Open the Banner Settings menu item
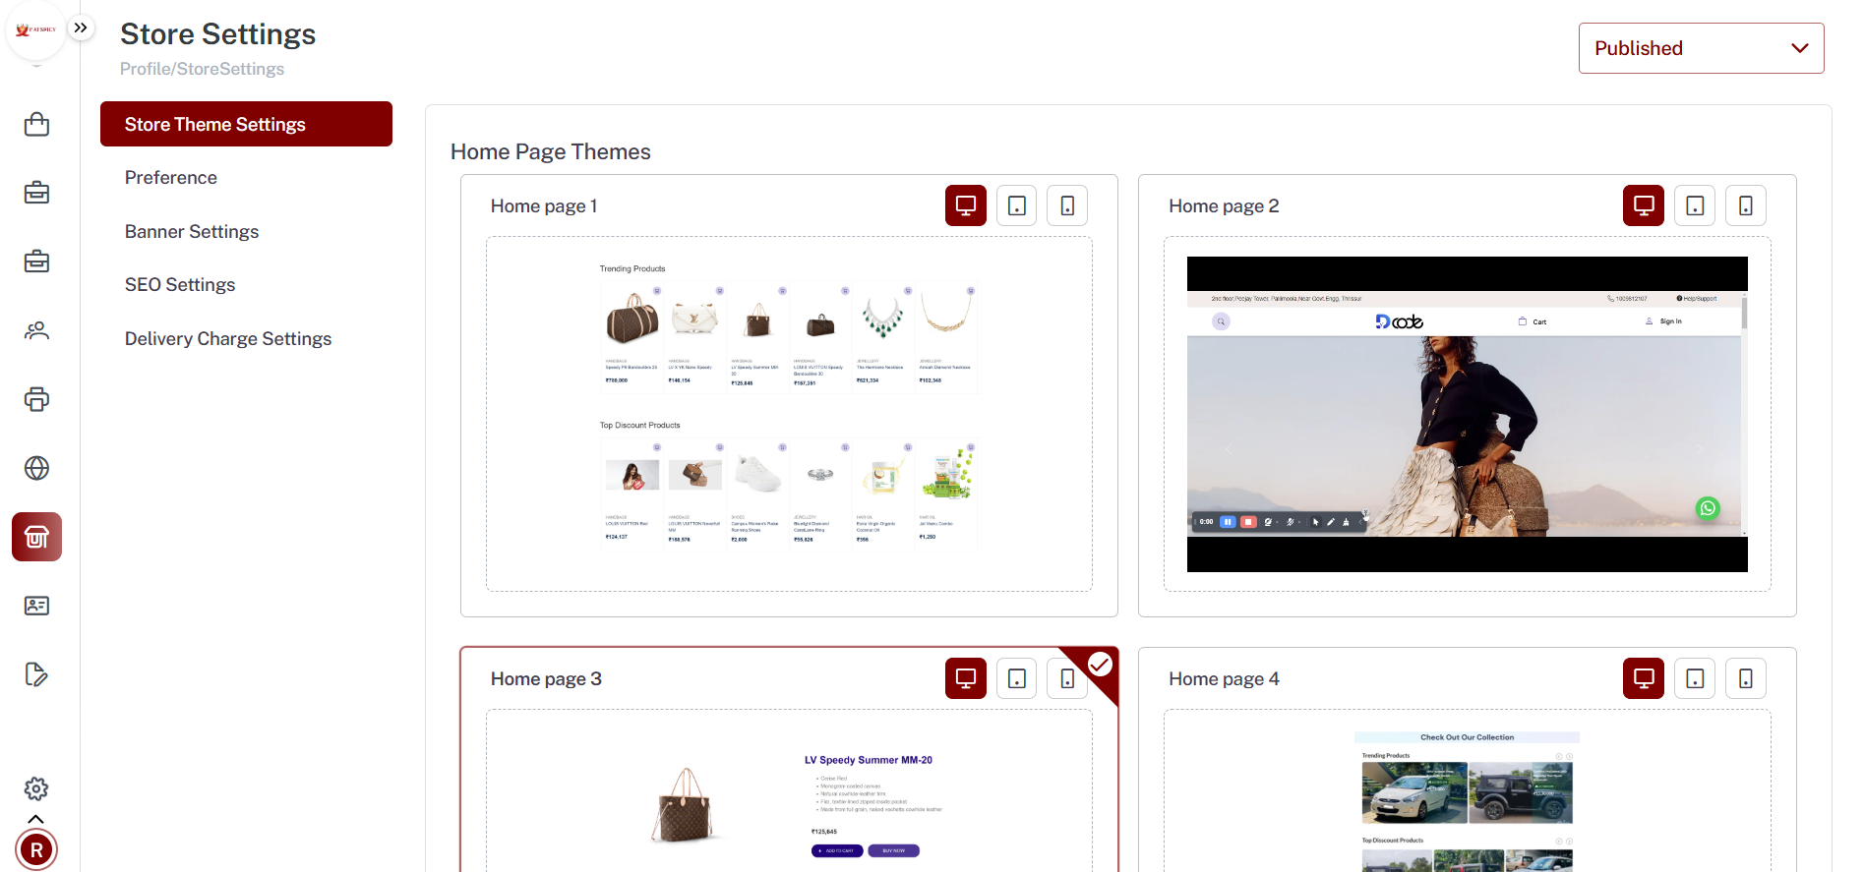Screen dimensions: 1864x872 coord(192,231)
